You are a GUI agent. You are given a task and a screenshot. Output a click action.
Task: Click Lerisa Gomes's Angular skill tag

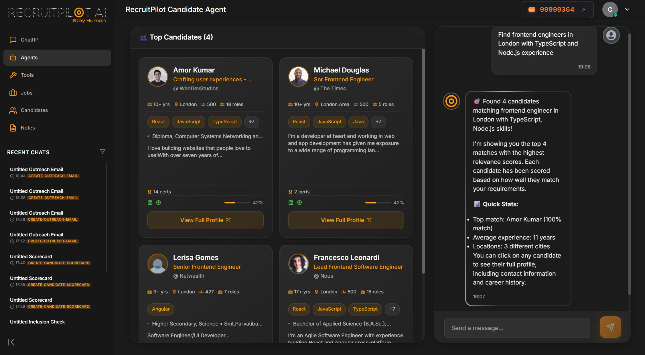pos(161,309)
